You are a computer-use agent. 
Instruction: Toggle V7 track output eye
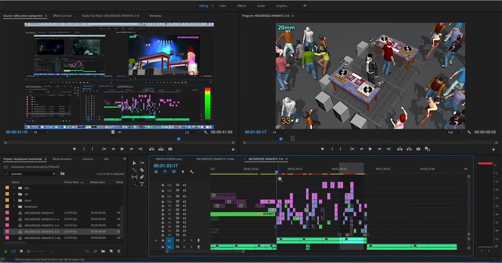[184, 214]
